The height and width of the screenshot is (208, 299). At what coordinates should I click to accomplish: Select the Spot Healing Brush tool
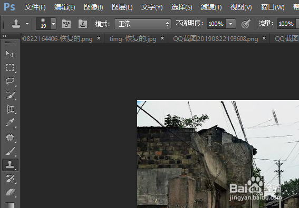[10, 138]
